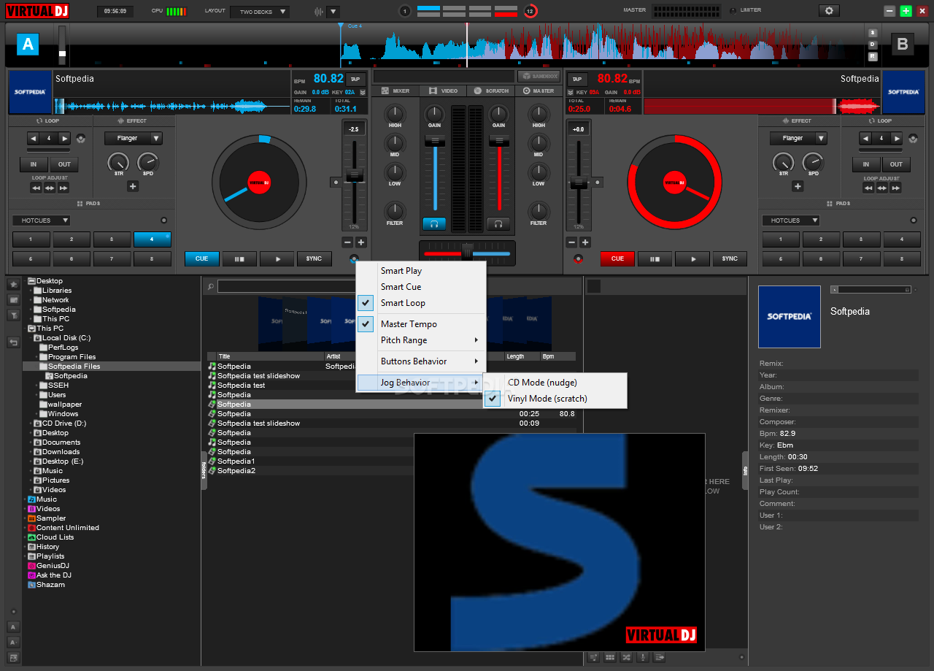934x671 pixels.
Task: Click blue CUE button on deck A
Action: pyautogui.click(x=202, y=258)
